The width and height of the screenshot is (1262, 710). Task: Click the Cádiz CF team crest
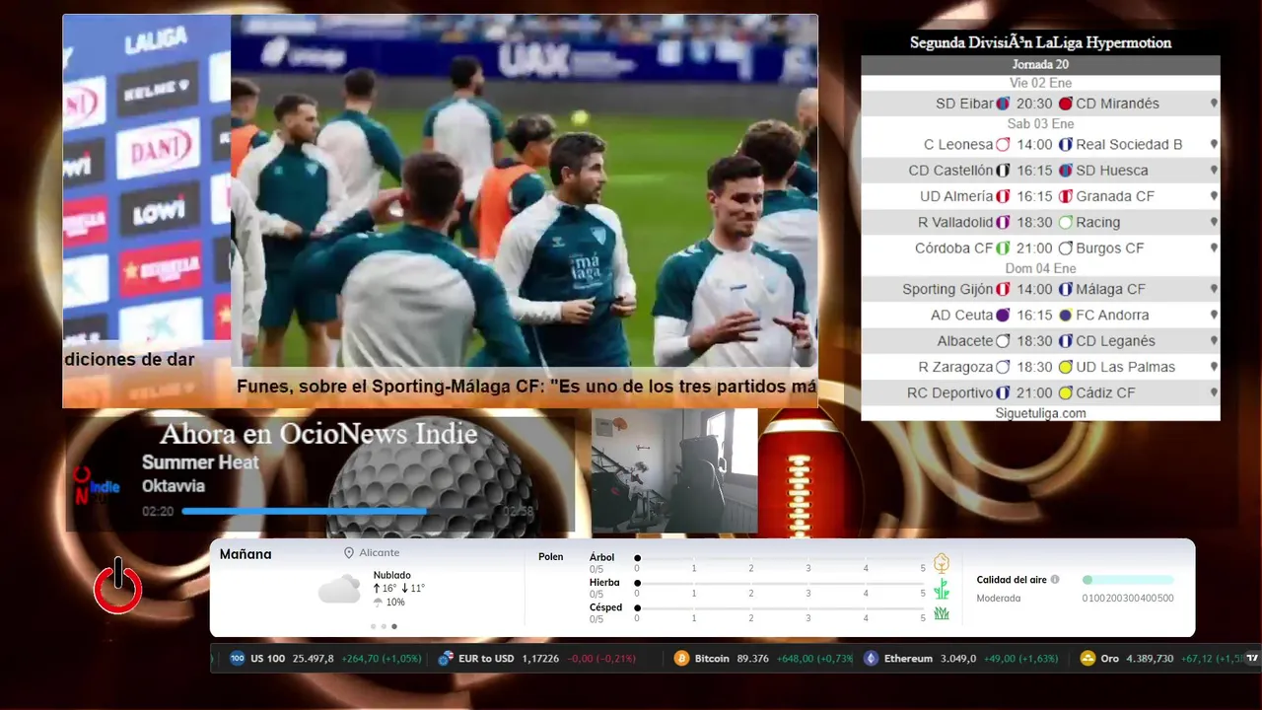[x=1065, y=392]
